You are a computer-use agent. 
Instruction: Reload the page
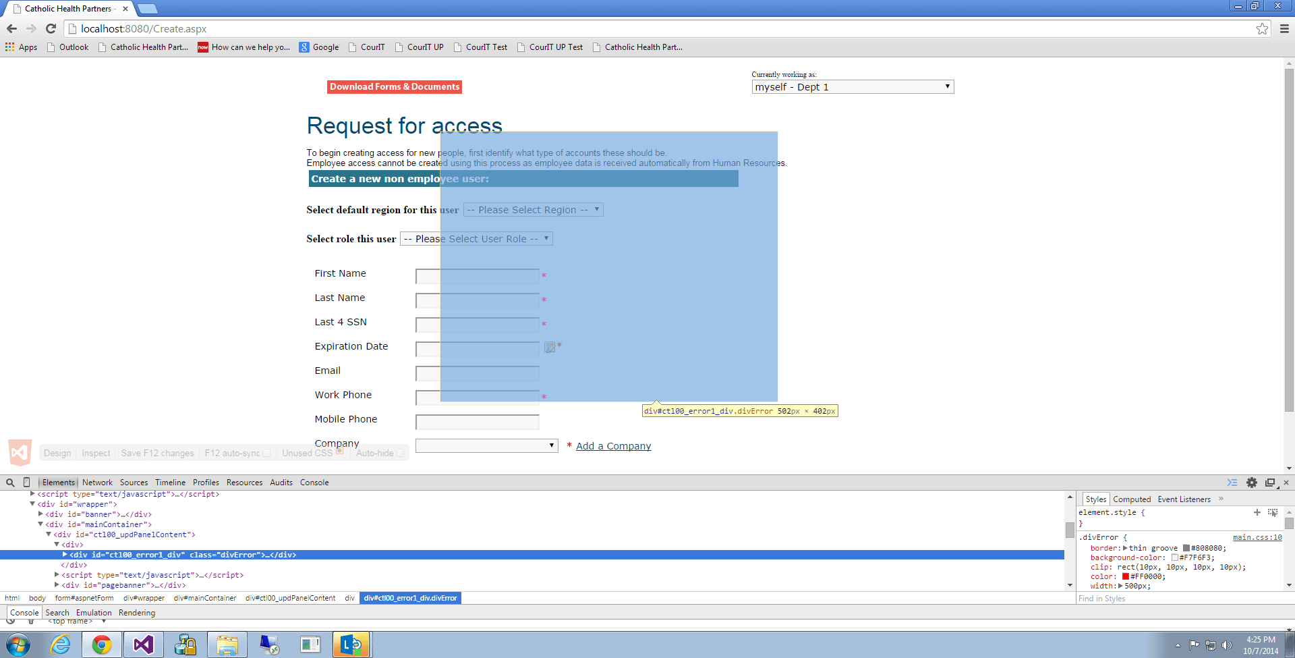[51, 29]
